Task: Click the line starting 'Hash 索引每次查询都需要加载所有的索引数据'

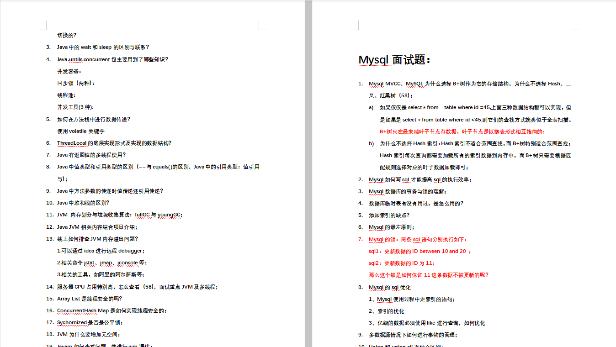Action: coord(475,155)
